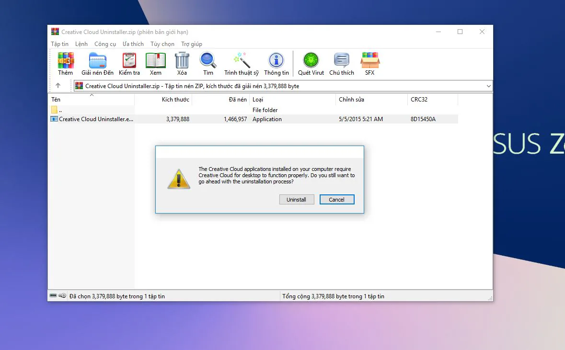Maximize the WinRAR window
This screenshot has width=565, height=350.
(460, 32)
